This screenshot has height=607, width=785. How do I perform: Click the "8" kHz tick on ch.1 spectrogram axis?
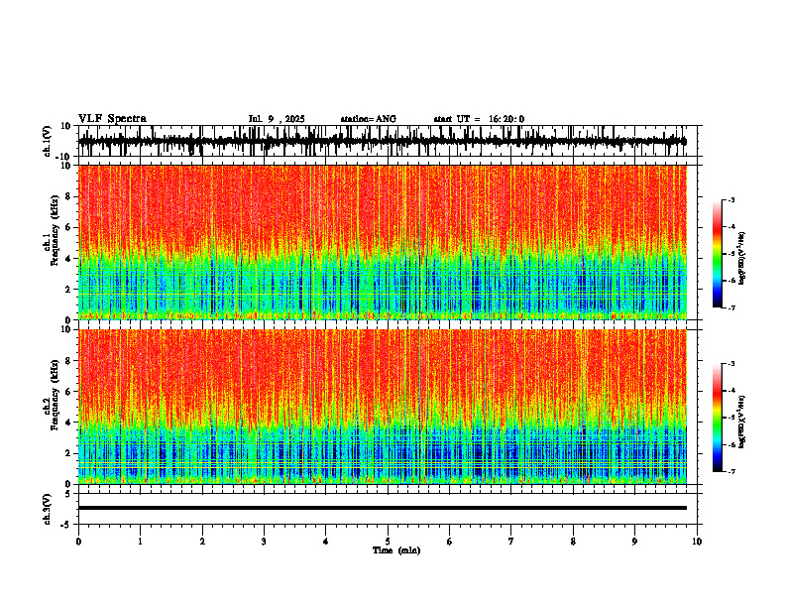coord(69,196)
